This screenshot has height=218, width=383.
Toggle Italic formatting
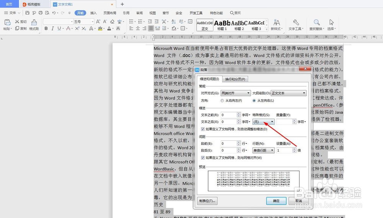click(x=52, y=29)
